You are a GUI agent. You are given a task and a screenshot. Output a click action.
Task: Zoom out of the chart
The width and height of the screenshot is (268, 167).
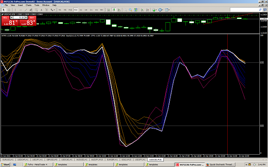[130, 10]
